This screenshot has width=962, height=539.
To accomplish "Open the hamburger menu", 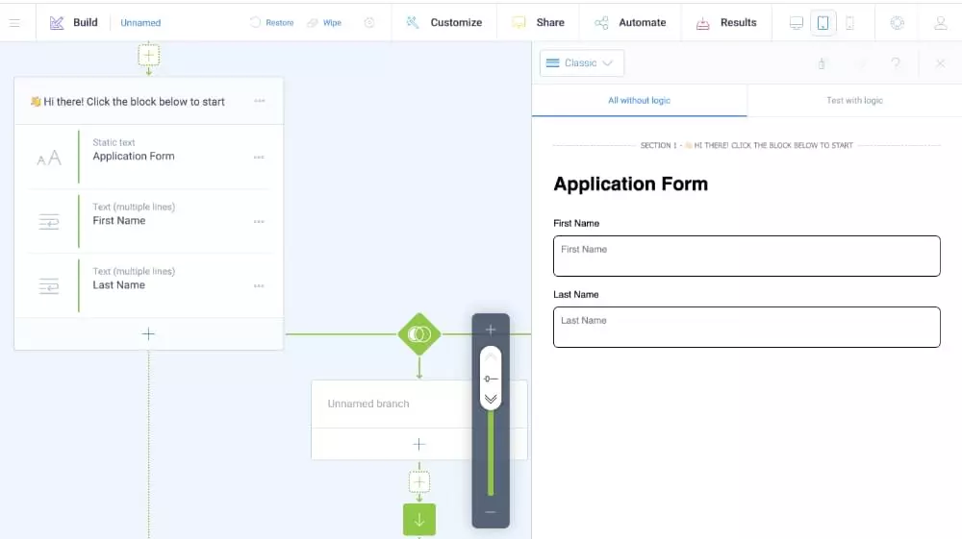I will [x=14, y=23].
